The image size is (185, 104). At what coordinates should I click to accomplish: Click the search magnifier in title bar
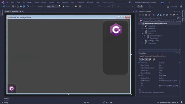click(130, 2)
